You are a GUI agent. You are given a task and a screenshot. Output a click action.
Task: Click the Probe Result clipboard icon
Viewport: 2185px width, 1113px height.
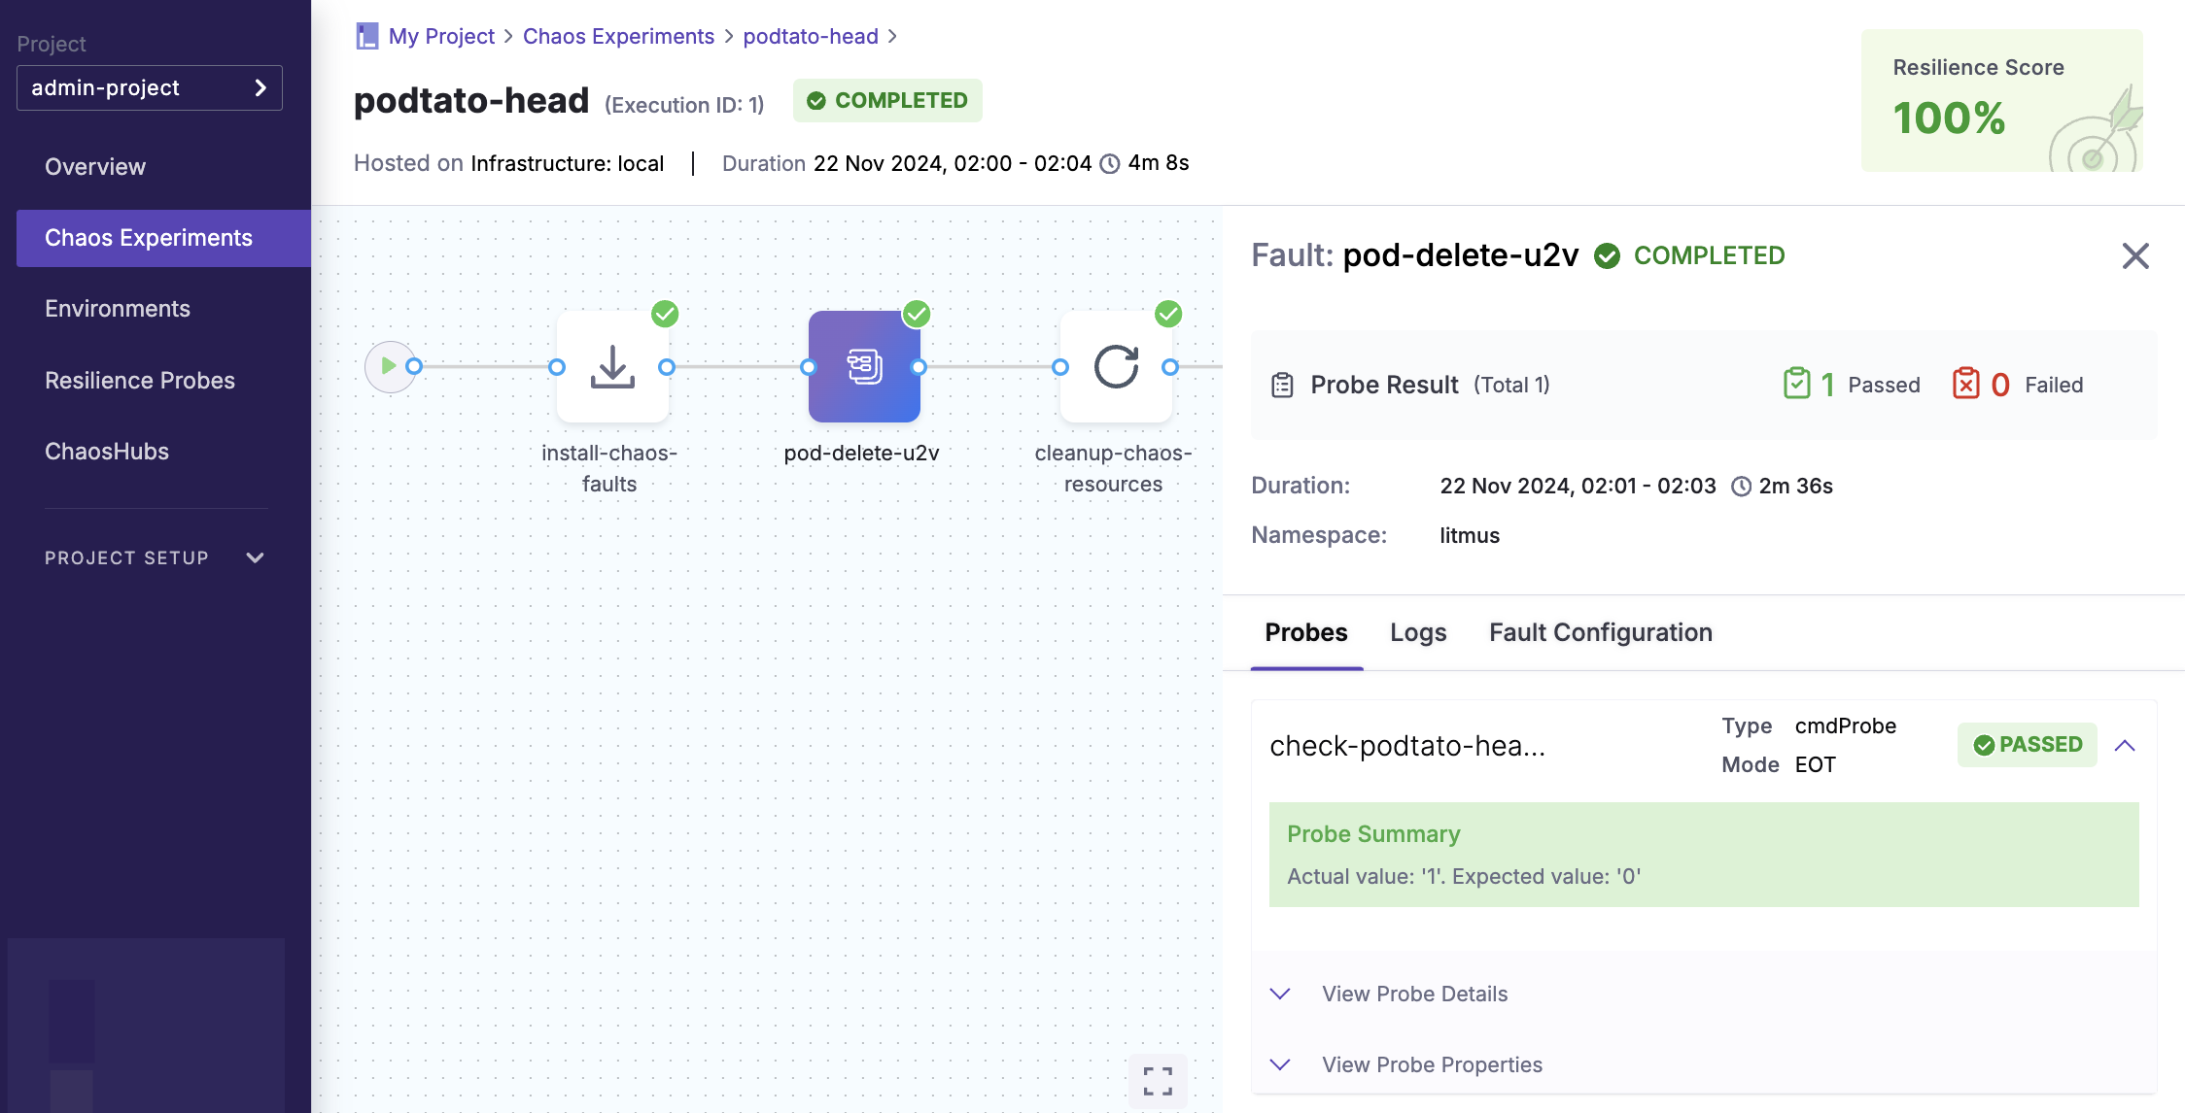click(1283, 382)
